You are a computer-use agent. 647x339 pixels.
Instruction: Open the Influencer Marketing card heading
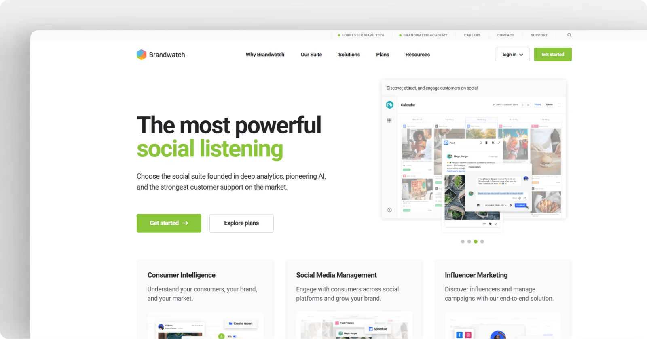476,275
